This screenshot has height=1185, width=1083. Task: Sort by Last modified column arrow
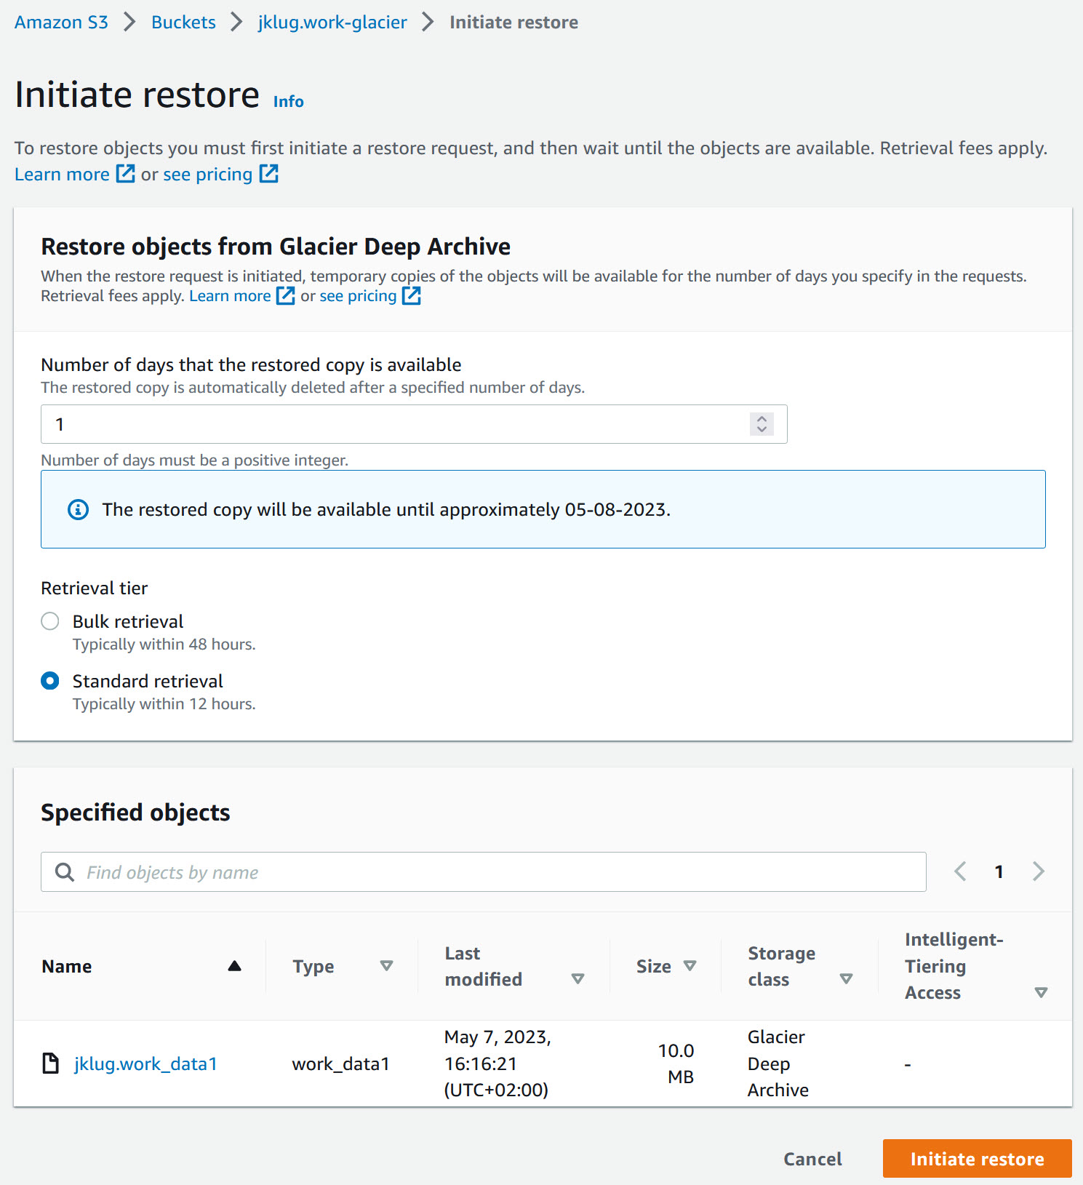578,979
